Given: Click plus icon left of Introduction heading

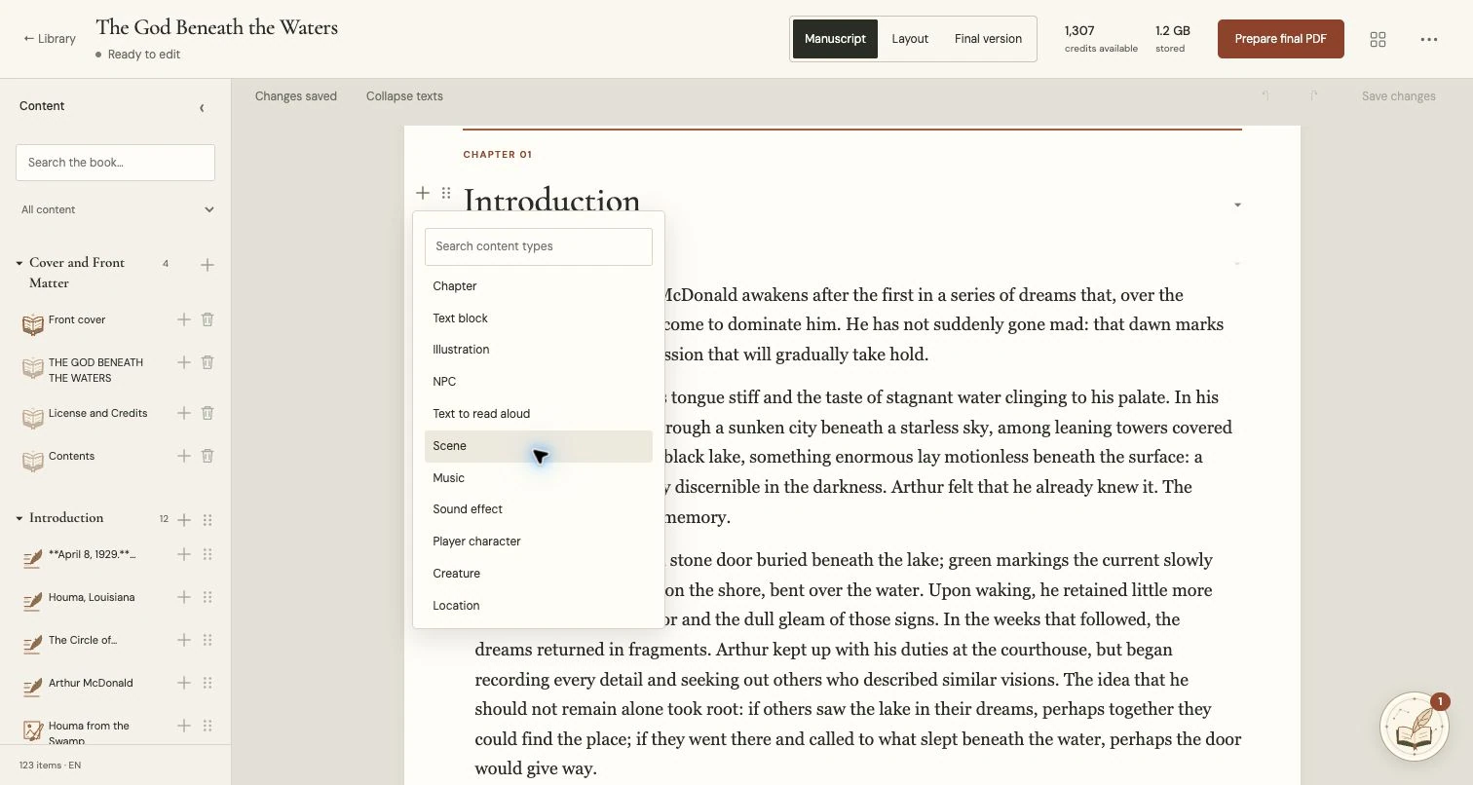Looking at the screenshot, I should [x=423, y=193].
